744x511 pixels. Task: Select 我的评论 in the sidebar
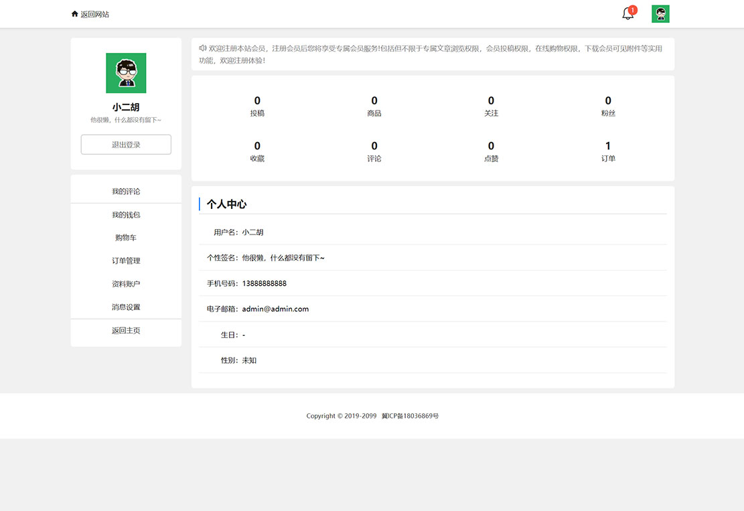point(125,191)
